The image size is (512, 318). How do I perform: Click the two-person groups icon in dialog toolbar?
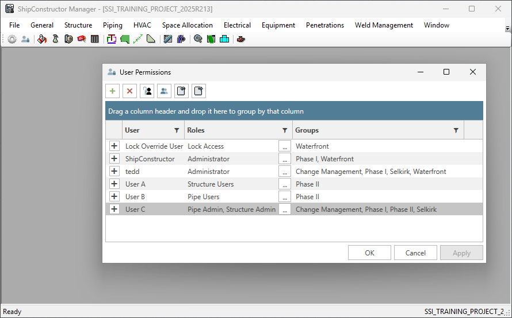coord(164,91)
